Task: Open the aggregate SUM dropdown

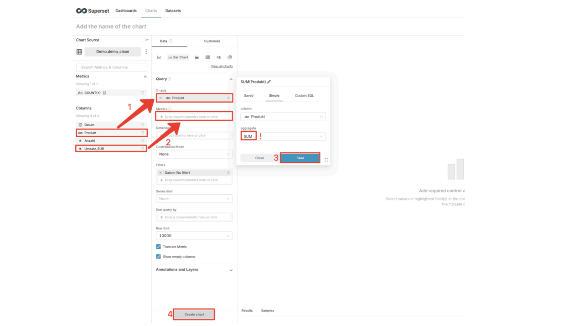Action: pyautogui.click(x=283, y=136)
